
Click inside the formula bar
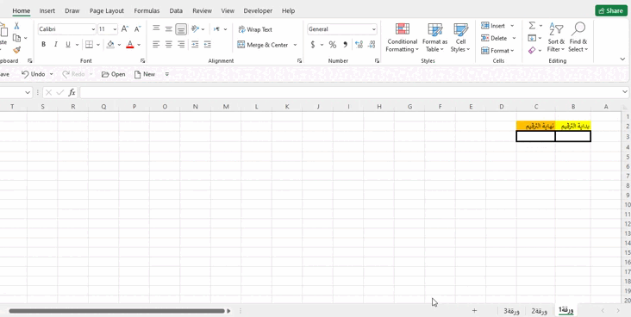tap(351, 92)
